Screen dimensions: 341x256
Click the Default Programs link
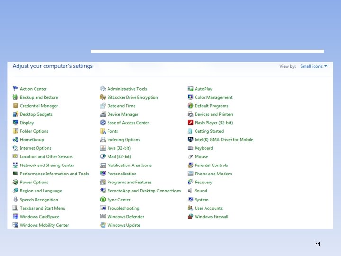click(x=212, y=106)
